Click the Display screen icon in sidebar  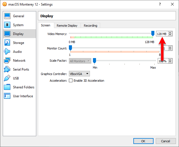pos(7,34)
